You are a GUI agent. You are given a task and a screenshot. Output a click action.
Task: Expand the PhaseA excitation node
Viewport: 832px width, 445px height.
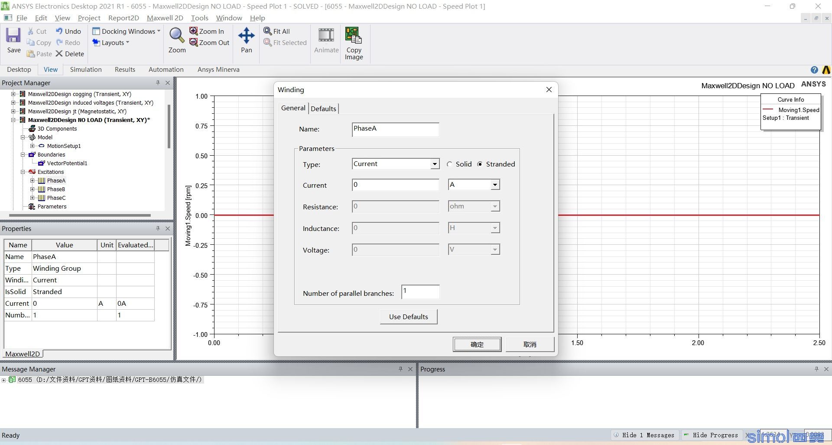point(32,181)
